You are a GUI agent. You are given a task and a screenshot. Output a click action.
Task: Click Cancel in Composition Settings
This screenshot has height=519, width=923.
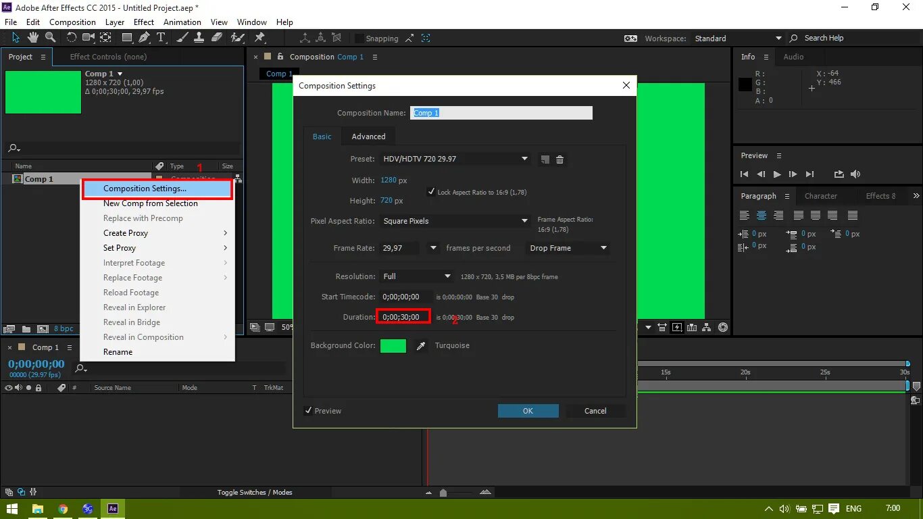[595, 411]
